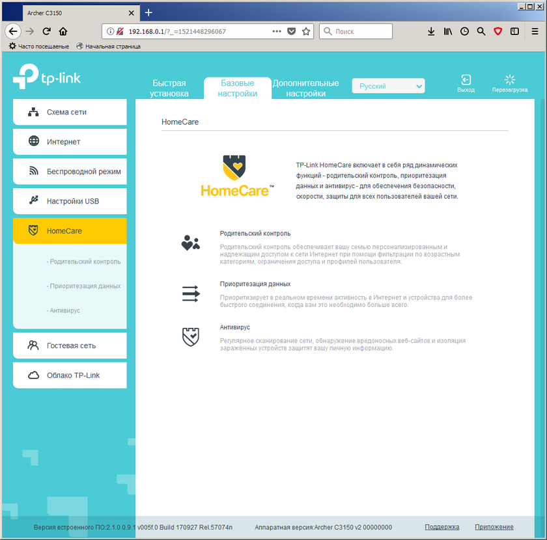547x540 pixels.
Task: Expand the language dropdown (Русский)
Action: tap(388, 86)
